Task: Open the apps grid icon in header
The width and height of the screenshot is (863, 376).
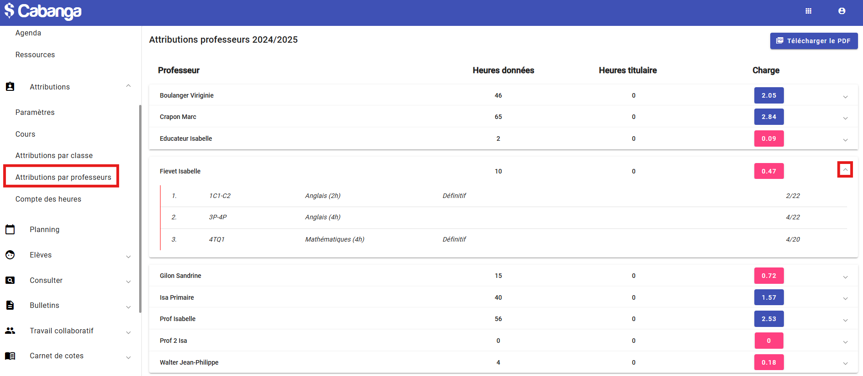Action: tap(808, 11)
